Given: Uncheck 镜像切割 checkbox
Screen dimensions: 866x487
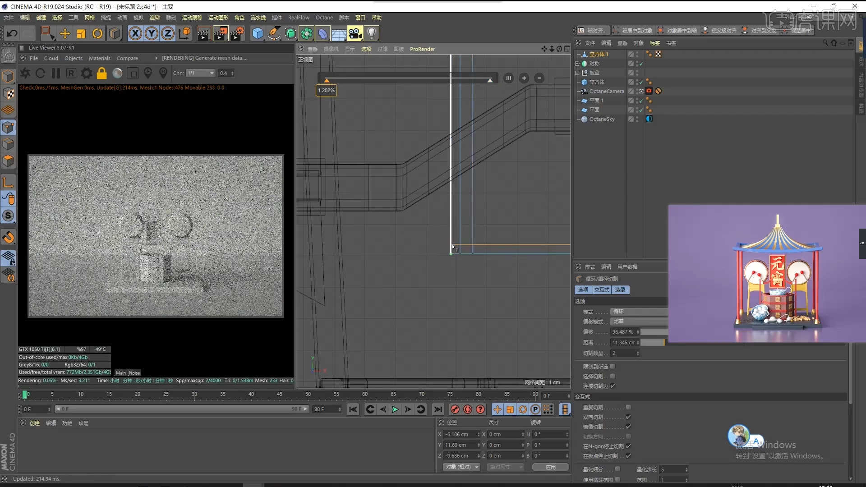Looking at the screenshot, I should tap(628, 427).
